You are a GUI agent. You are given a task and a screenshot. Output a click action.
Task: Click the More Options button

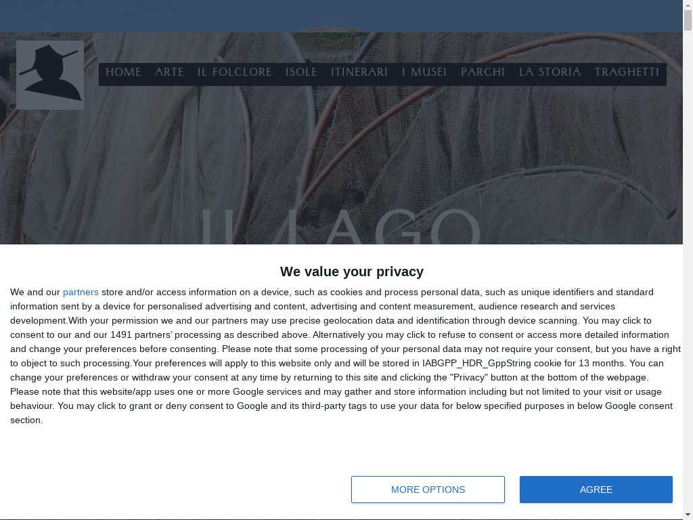(x=428, y=490)
